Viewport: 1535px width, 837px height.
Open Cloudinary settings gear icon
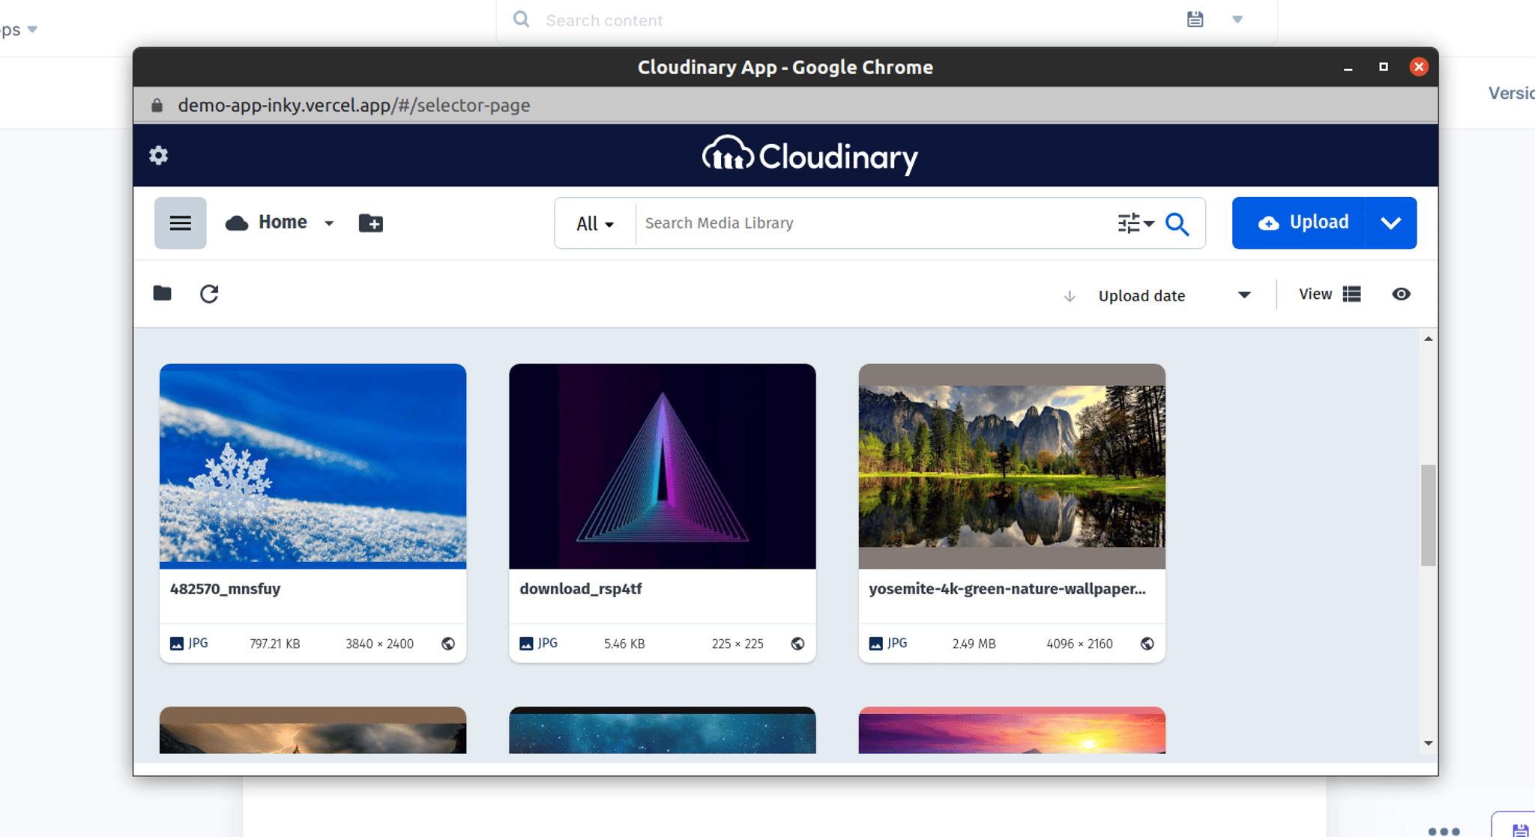[x=158, y=155]
